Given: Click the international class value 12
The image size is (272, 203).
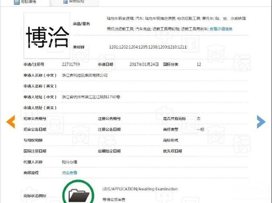Looking at the screenshot, I should pyautogui.click(x=199, y=64).
